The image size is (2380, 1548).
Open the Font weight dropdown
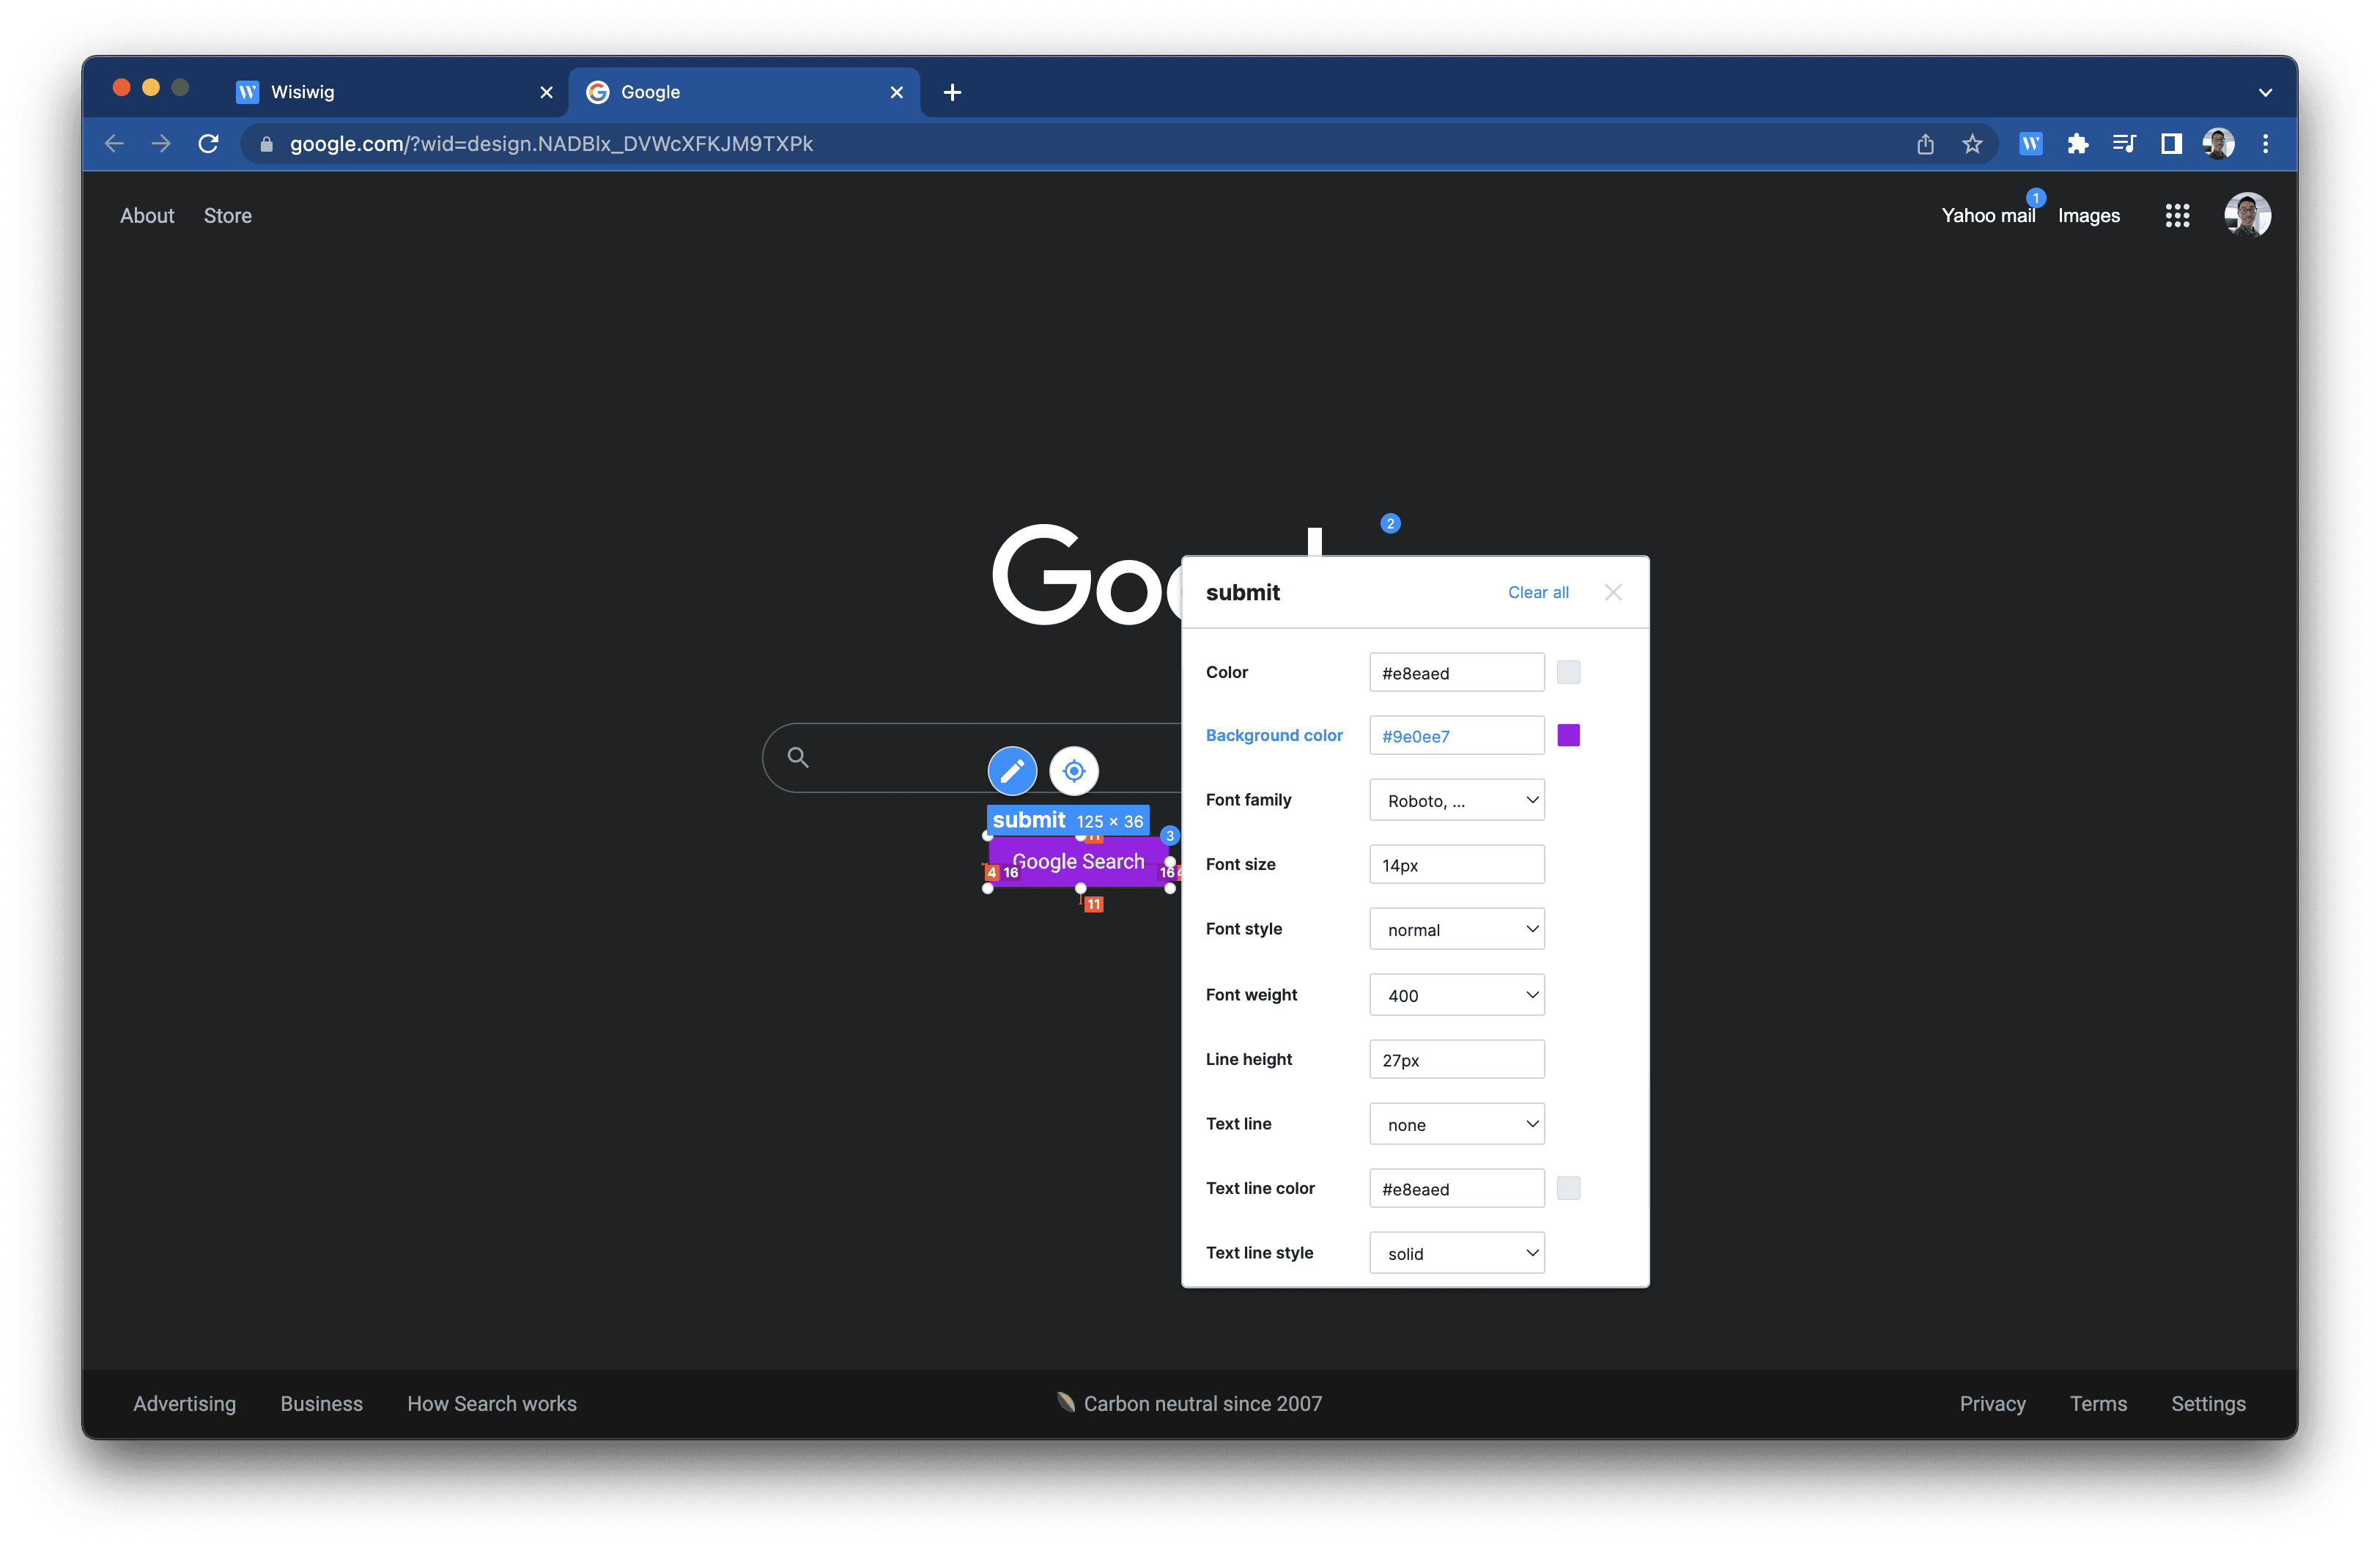(x=1457, y=995)
